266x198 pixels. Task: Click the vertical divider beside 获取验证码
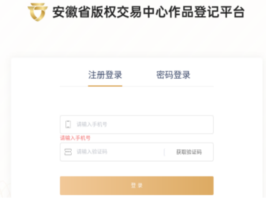[164, 152]
